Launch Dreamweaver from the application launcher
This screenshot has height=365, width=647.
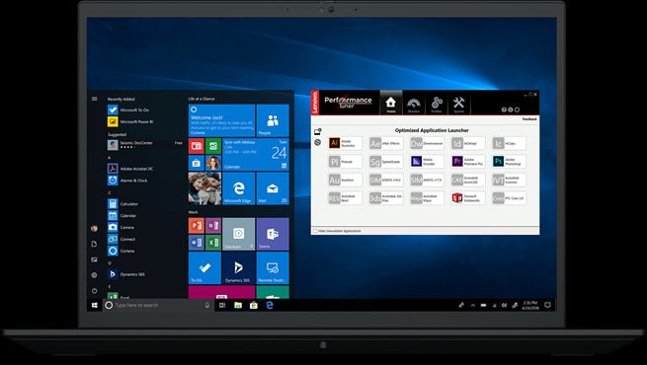coord(427,143)
